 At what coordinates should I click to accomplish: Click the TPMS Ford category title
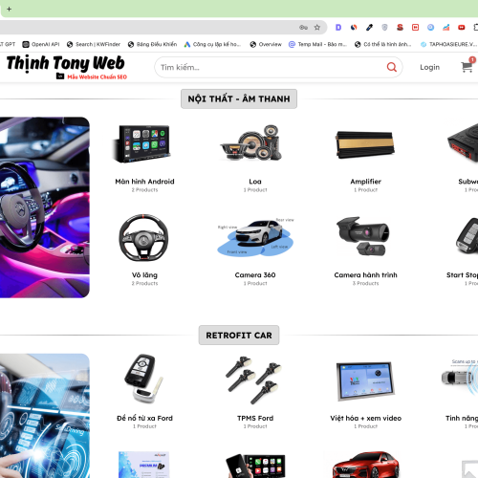[x=255, y=418]
